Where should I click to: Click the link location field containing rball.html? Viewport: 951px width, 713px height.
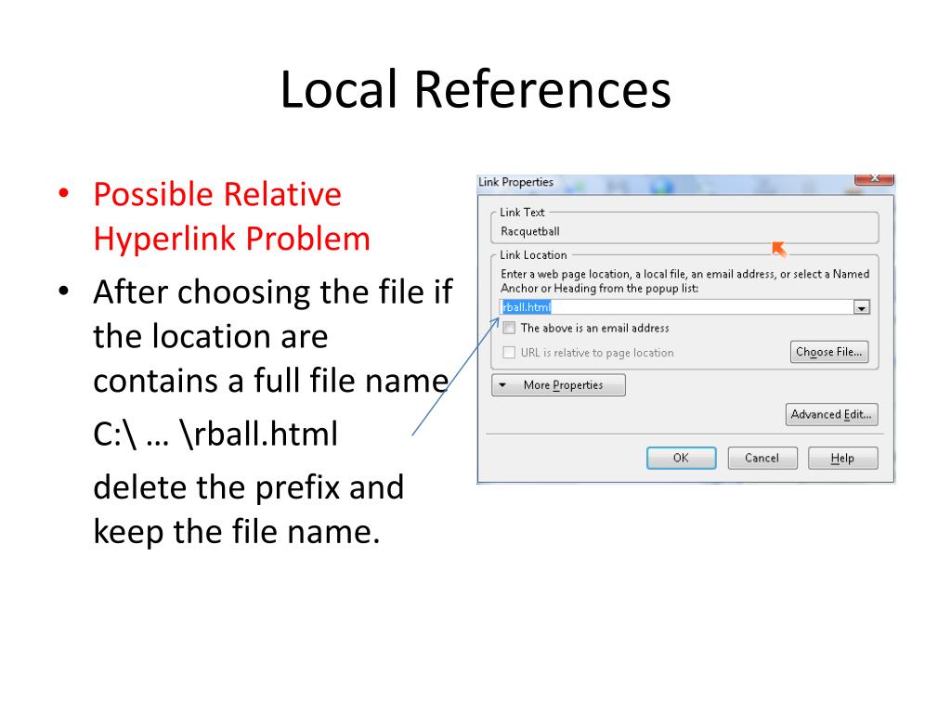point(677,306)
